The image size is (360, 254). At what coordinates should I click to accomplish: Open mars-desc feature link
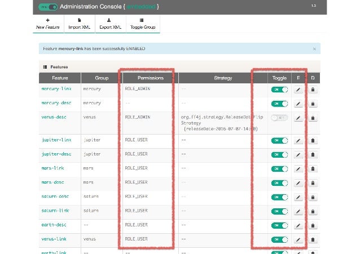(x=53, y=182)
